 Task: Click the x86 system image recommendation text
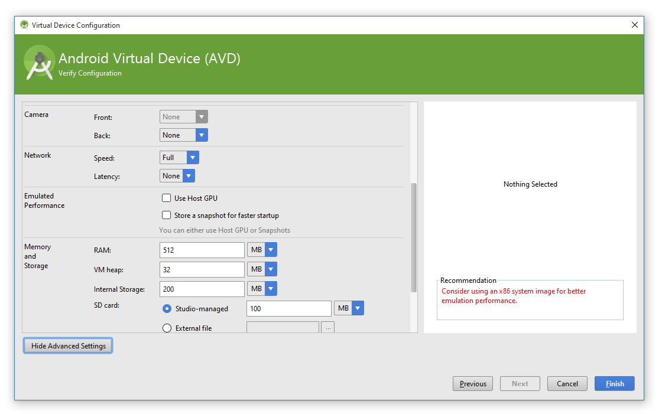pos(514,296)
